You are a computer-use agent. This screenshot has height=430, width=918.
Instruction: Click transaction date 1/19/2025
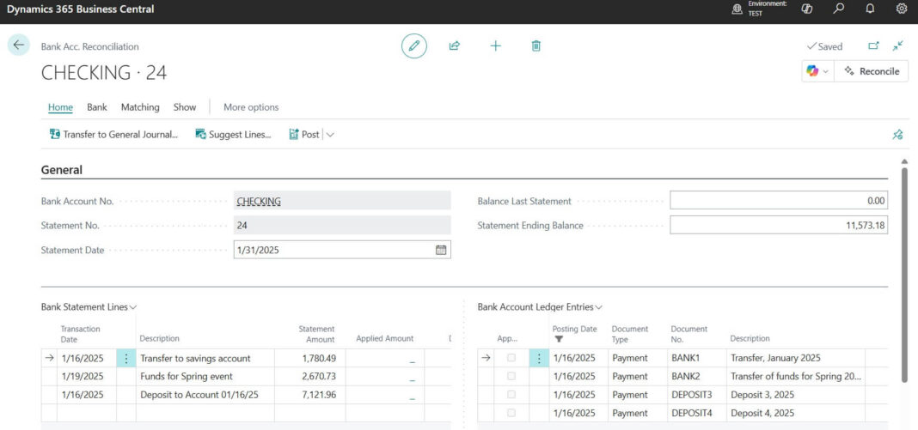tap(82, 376)
